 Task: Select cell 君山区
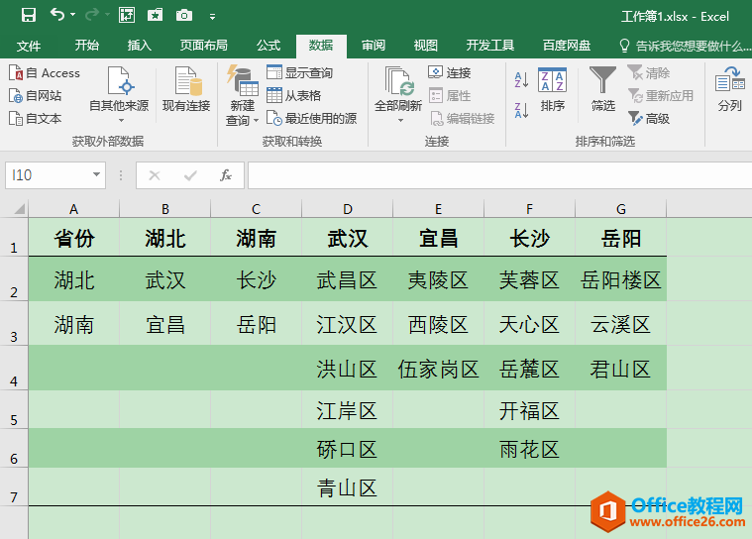coord(620,369)
